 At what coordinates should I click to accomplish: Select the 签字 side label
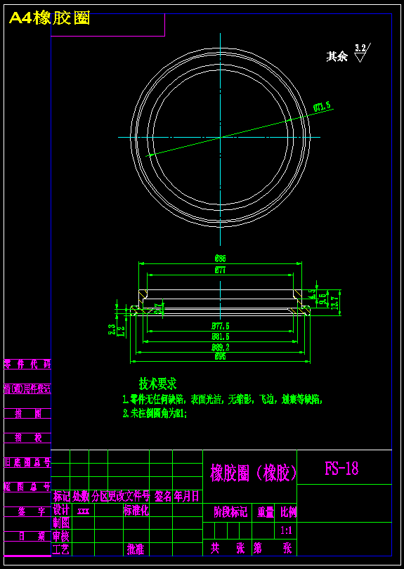32,511
